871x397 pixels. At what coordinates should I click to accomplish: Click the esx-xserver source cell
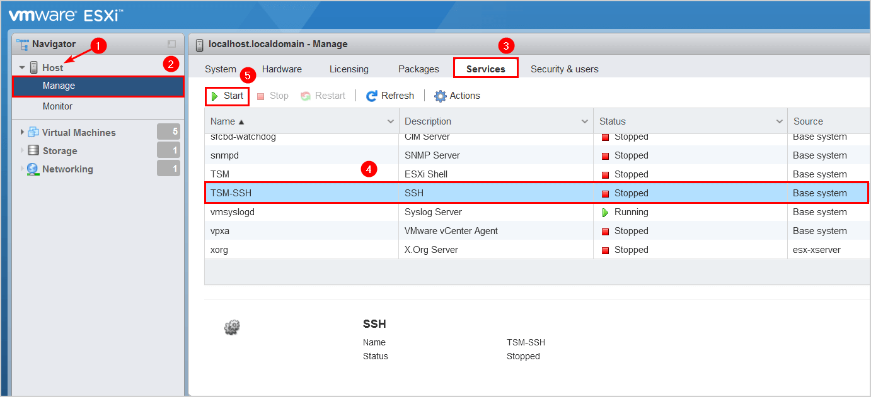pyautogui.click(x=817, y=250)
